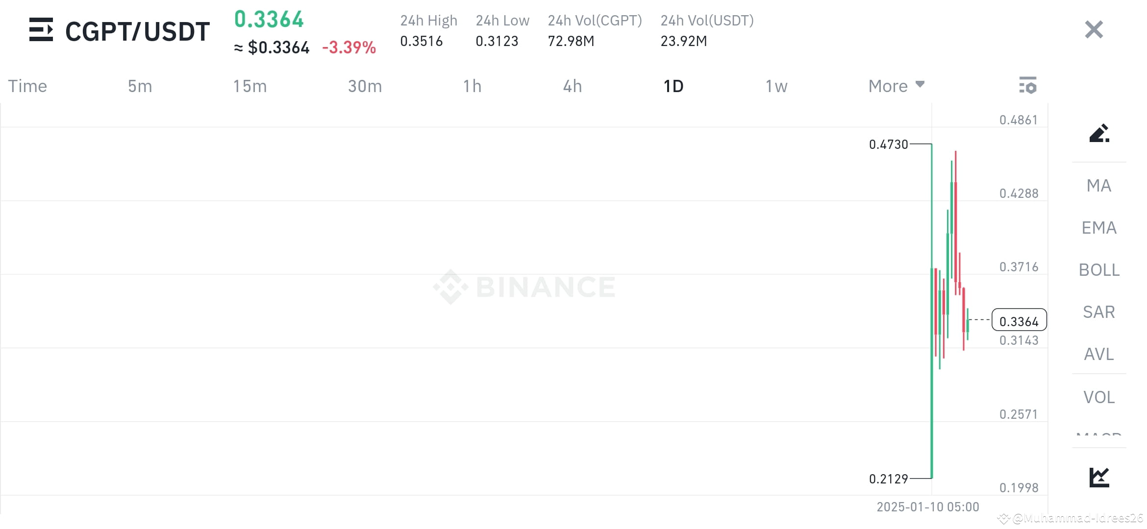Select the drawing tools pencil icon
The height and width of the screenshot is (529, 1147).
(x=1099, y=134)
